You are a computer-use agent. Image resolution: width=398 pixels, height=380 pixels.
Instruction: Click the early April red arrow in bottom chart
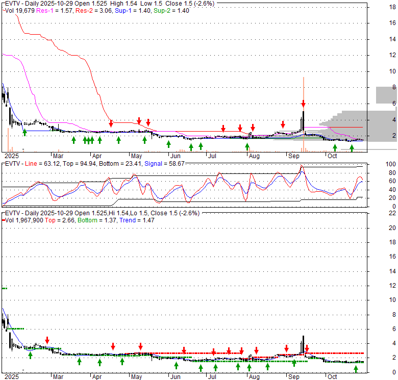pyautogui.click(x=113, y=346)
